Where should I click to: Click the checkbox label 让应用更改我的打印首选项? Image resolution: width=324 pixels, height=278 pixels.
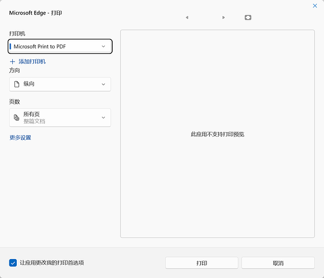(52, 263)
